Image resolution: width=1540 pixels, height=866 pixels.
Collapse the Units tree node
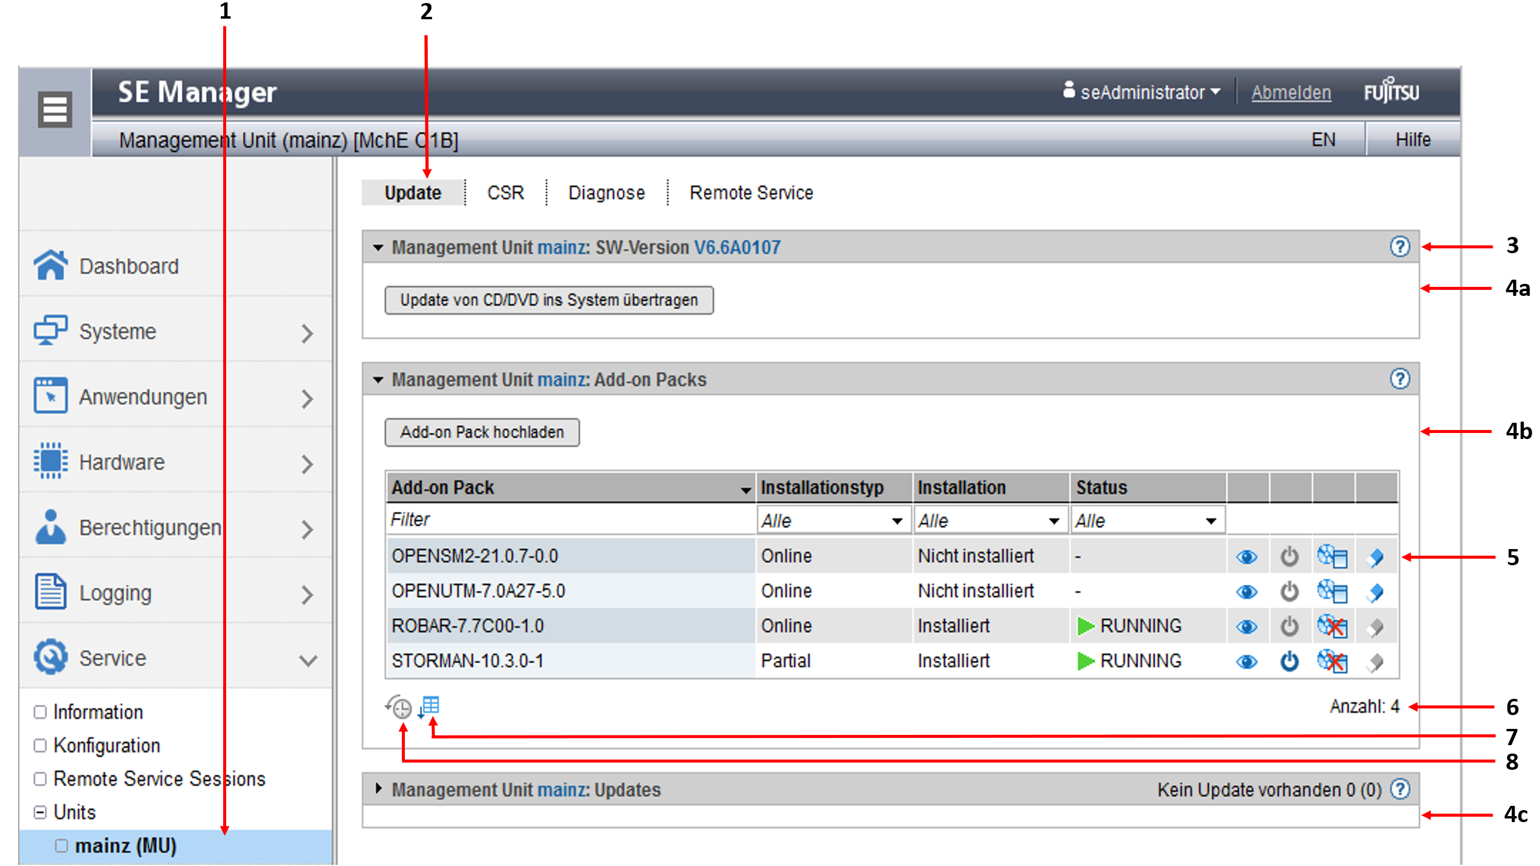(x=40, y=812)
